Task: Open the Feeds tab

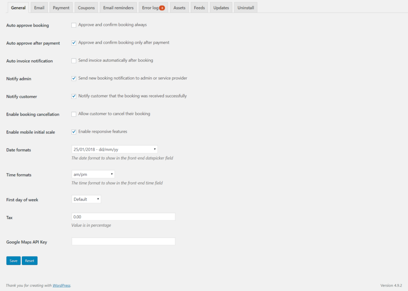Action: (x=199, y=7)
